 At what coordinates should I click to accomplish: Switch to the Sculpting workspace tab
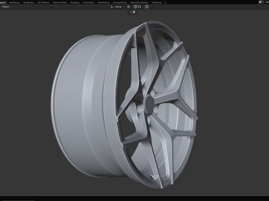point(29,3)
